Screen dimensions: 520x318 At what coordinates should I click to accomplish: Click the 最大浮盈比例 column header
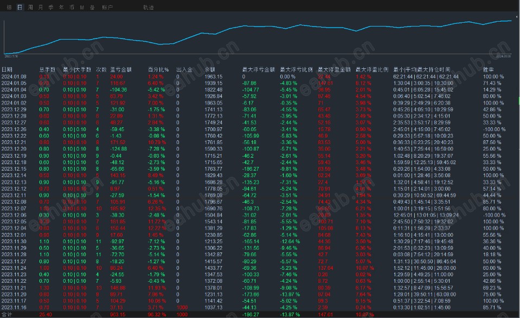coord(372,69)
